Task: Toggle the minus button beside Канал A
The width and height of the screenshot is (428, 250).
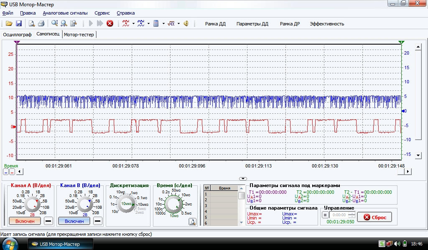Action: pos(48,221)
